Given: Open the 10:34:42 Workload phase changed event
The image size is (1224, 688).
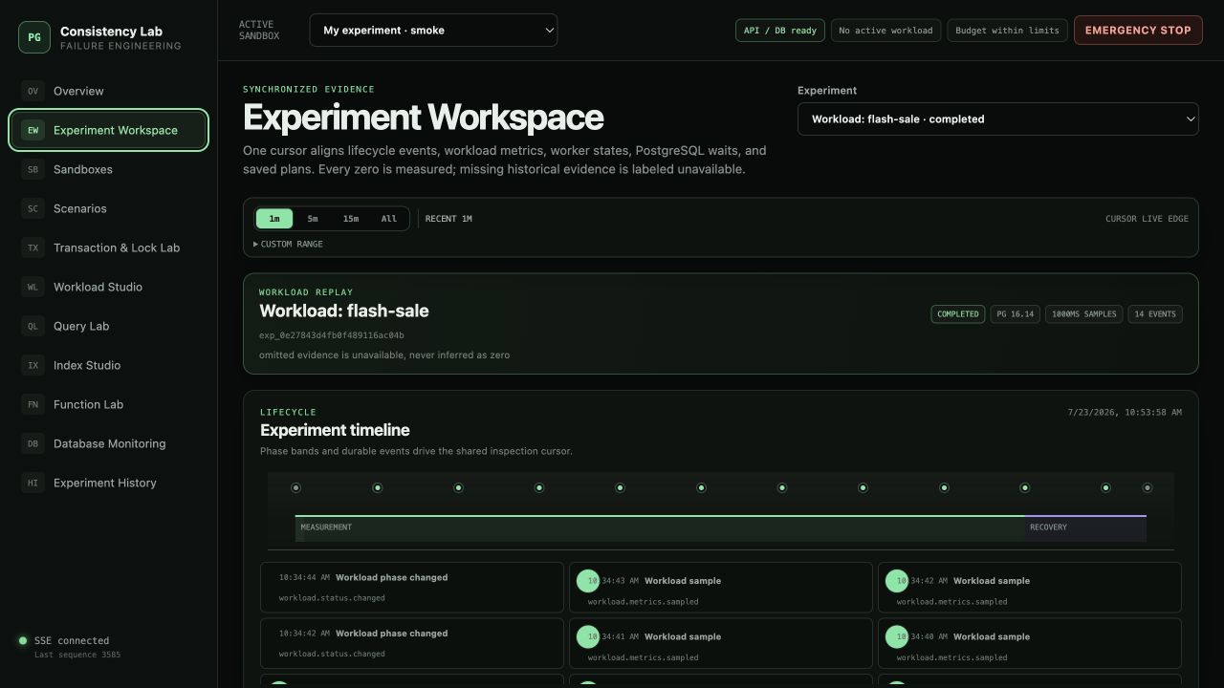Looking at the screenshot, I should pos(412,643).
